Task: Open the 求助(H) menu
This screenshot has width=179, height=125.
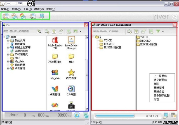Action: click(x=51, y=9)
